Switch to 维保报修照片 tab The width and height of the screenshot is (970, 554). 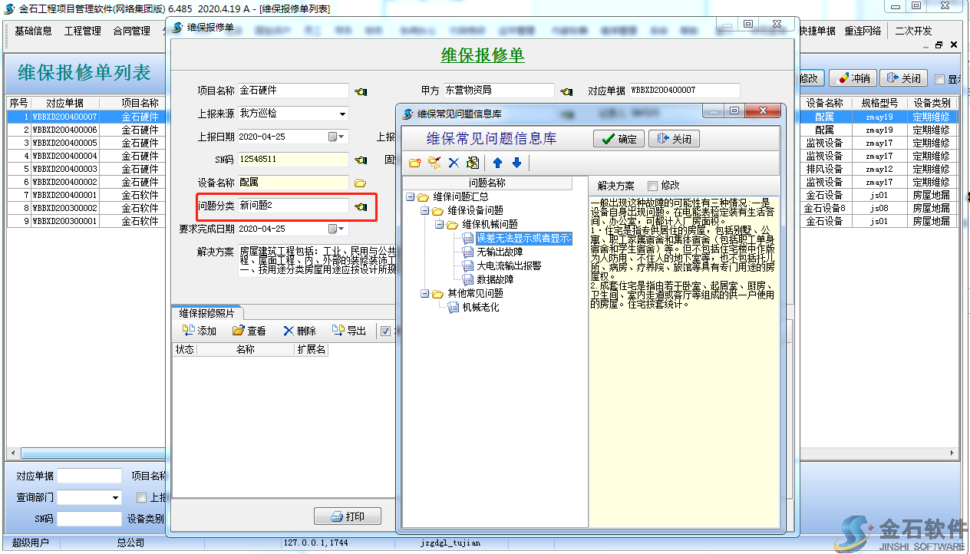click(x=206, y=313)
